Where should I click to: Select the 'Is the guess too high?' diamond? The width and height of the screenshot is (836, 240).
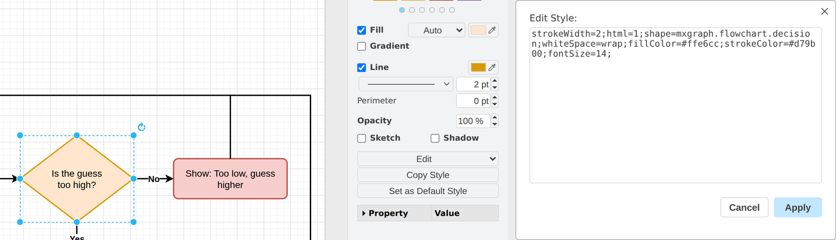click(76, 179)
